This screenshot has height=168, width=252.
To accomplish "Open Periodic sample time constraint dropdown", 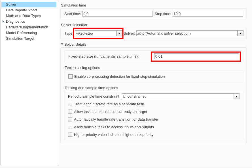I will [236, 96].
